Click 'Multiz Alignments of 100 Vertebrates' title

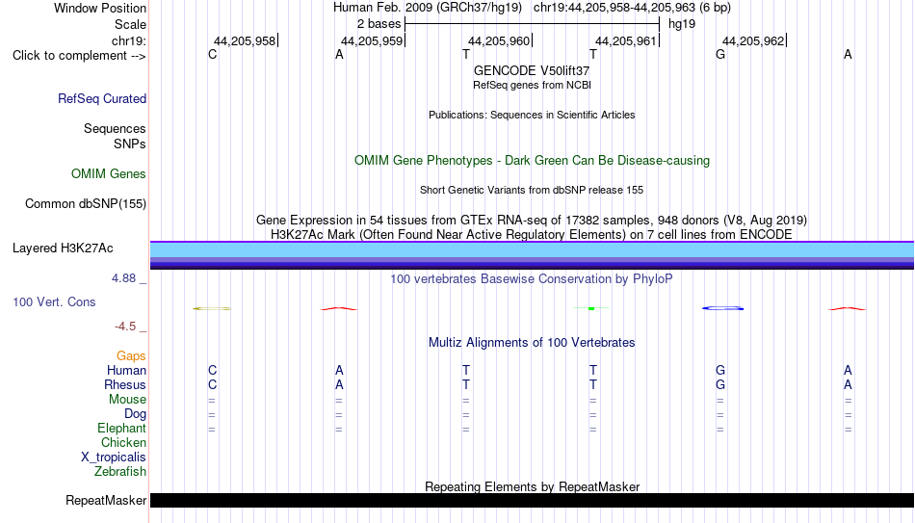[532, 343]
